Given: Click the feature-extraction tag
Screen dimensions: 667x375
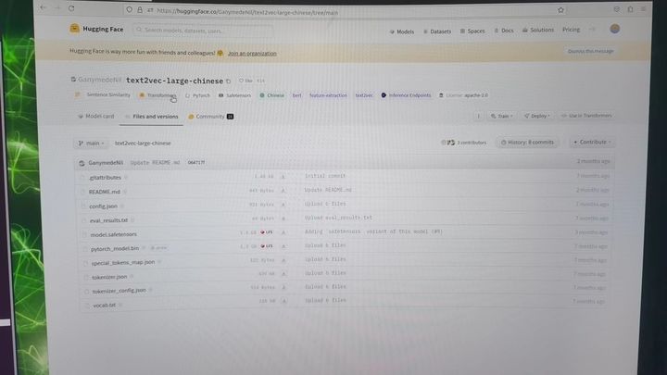Looking at the screenshot, I should tap(328, 95).
